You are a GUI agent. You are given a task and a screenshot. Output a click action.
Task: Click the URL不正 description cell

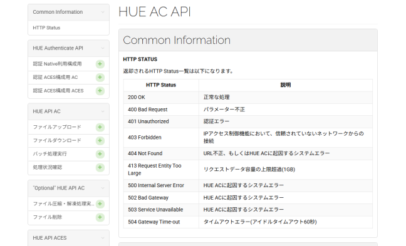(x=286, y=153)
